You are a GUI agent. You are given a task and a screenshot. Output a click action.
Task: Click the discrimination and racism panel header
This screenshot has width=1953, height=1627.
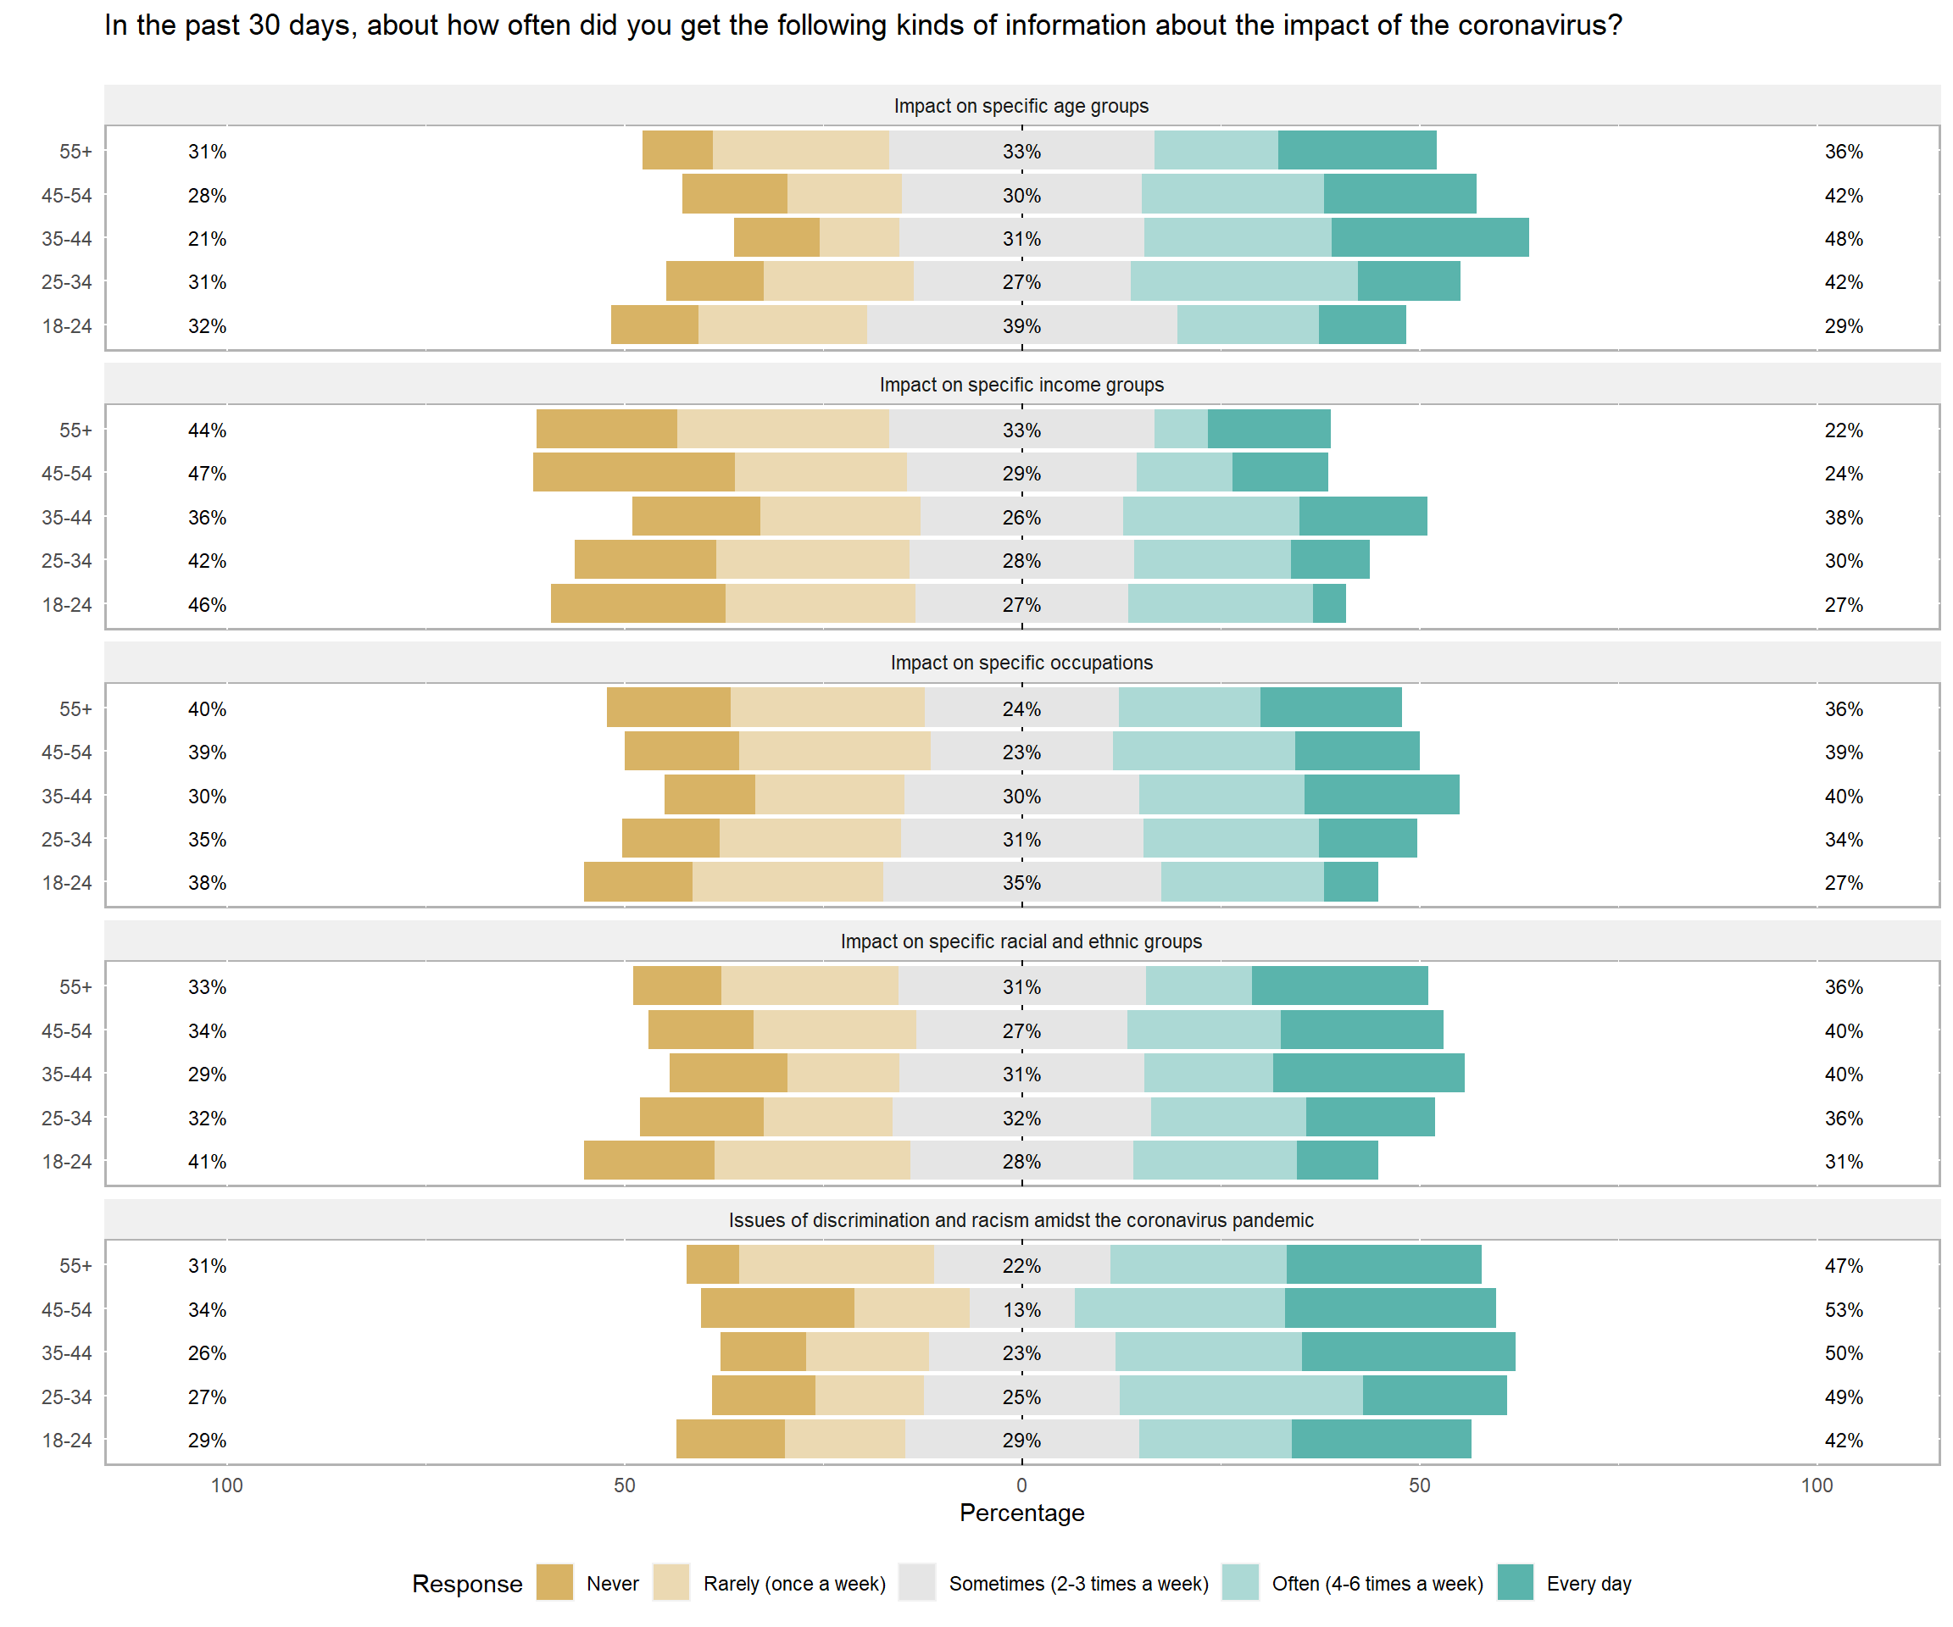pos(1021,1219)
